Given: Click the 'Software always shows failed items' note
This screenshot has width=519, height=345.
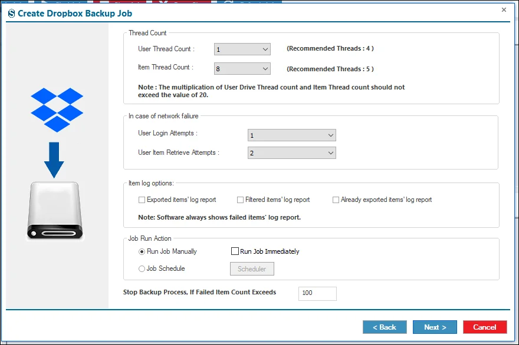Looking at the screenshot, I should [x=219, y=217].
